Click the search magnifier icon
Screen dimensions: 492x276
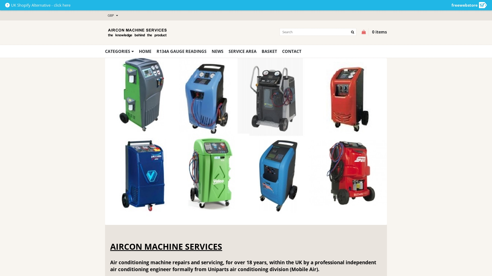point(352,32)
